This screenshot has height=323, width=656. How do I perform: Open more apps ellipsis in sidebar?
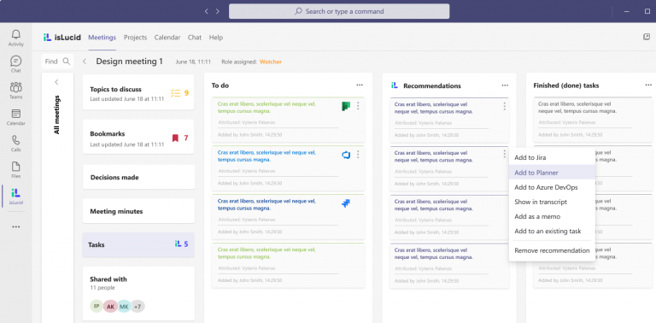16,226
